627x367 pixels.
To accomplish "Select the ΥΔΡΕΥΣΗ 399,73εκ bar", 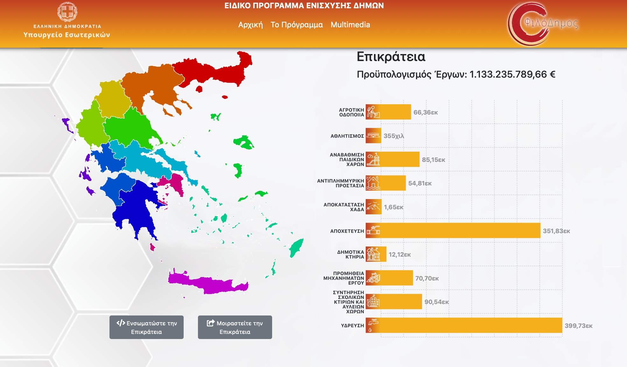I will pos(464,325).
